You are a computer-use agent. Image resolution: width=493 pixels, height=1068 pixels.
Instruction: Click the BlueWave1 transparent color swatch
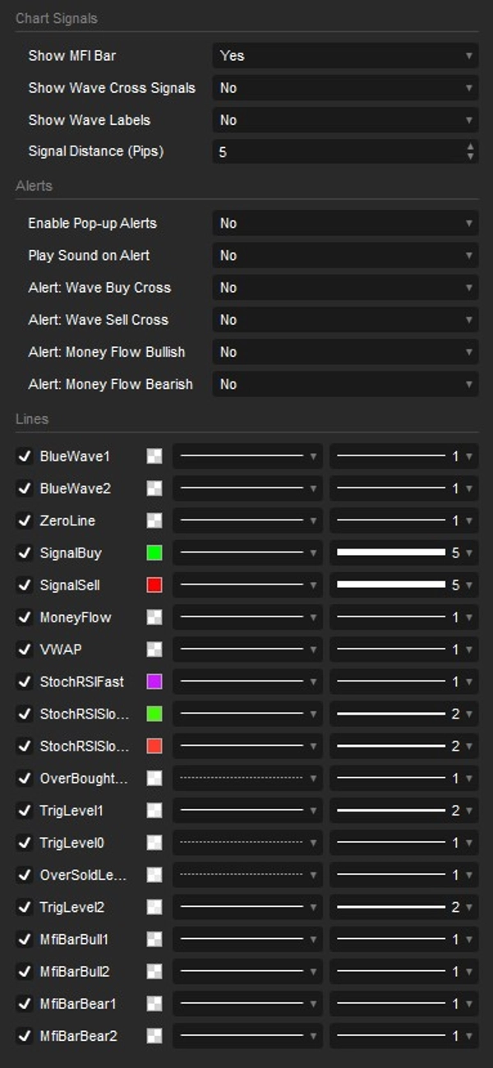[x=154, y=456]
